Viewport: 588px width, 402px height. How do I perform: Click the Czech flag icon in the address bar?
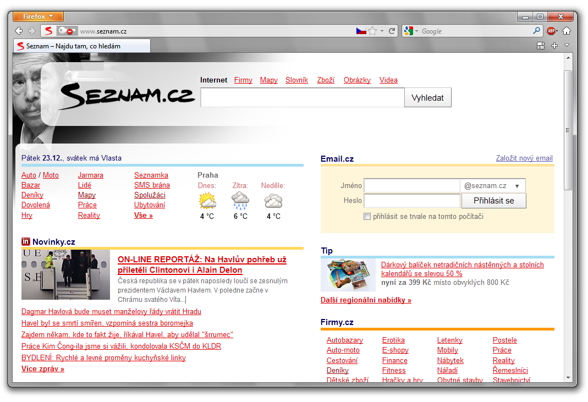(361, 31)
